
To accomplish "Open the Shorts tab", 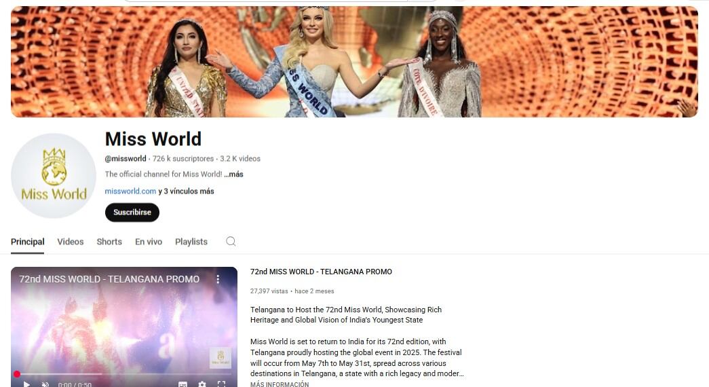I will tap(109, 242).
